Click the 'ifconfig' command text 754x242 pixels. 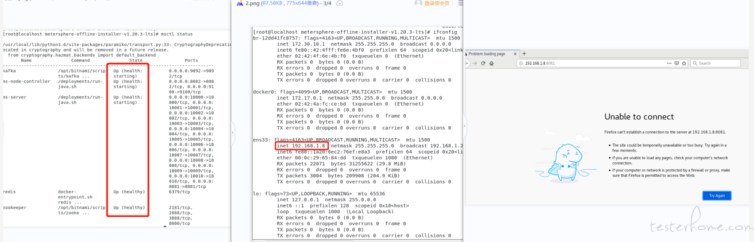pyautogui.click(x=444, y=32)
